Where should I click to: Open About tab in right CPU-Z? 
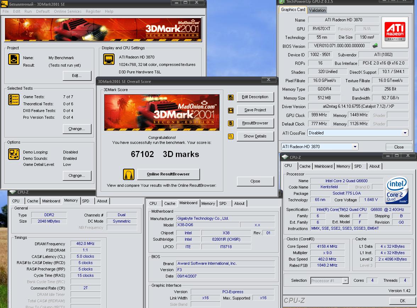(374, 166)
